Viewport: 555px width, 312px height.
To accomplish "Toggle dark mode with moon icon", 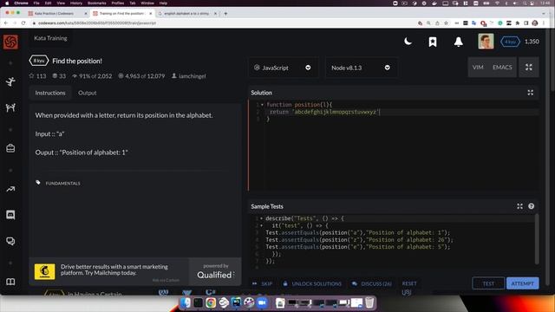I will pos(408,42).
